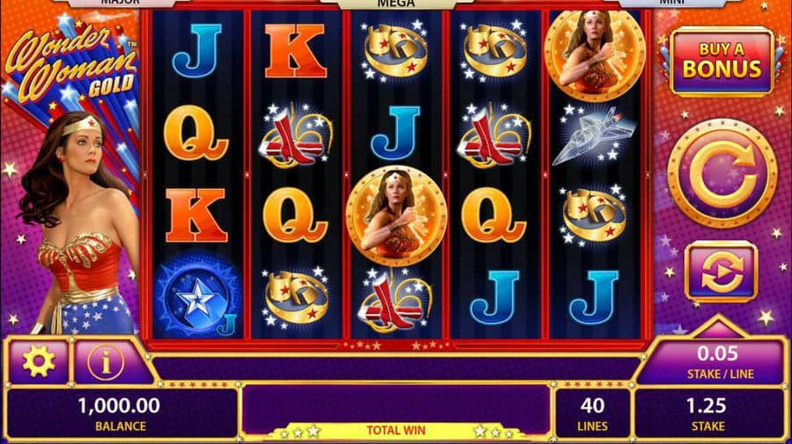Click the Wonder Woman Gold logo
792x444 pixels.
pyautogui.click(x=72, y=62)
